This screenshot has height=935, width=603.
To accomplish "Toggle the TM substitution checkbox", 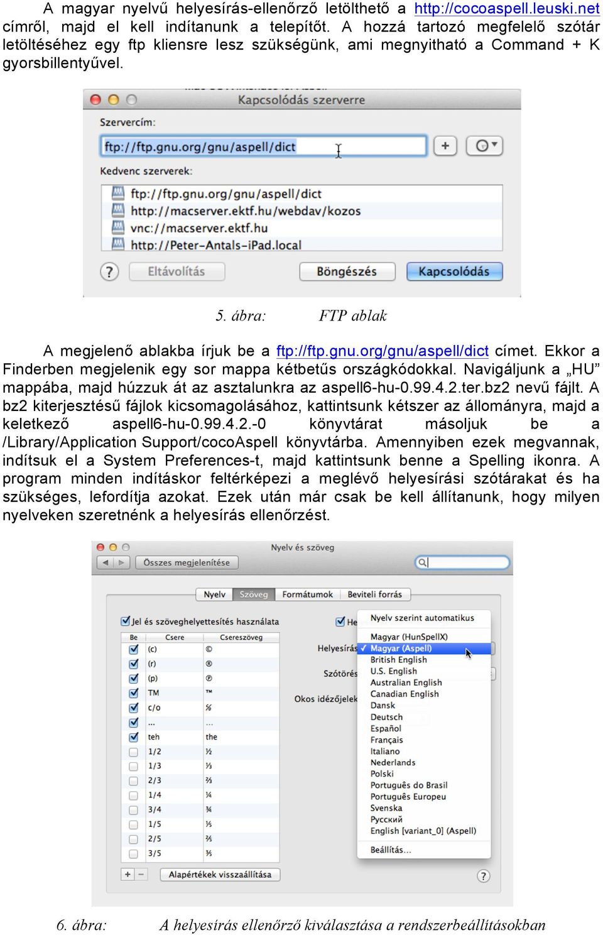I will pos(133,692).
